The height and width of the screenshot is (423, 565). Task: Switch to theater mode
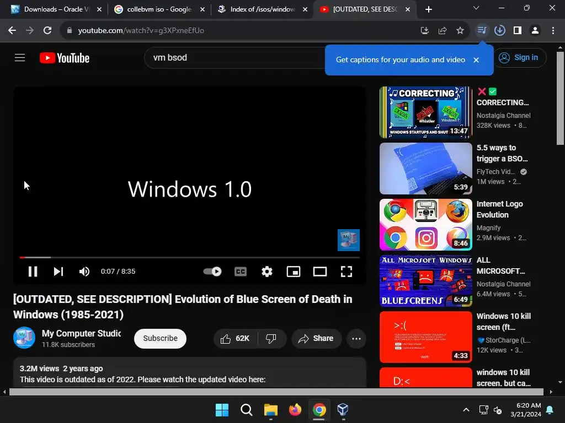[x=320, y=272]
